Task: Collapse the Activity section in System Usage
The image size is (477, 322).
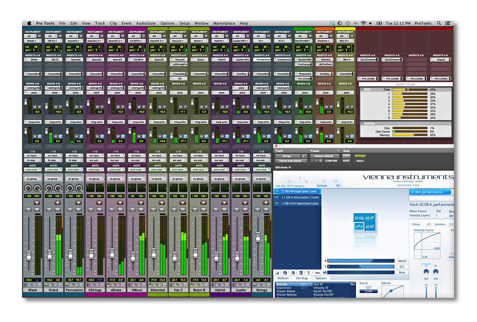Action: [362, 123]
